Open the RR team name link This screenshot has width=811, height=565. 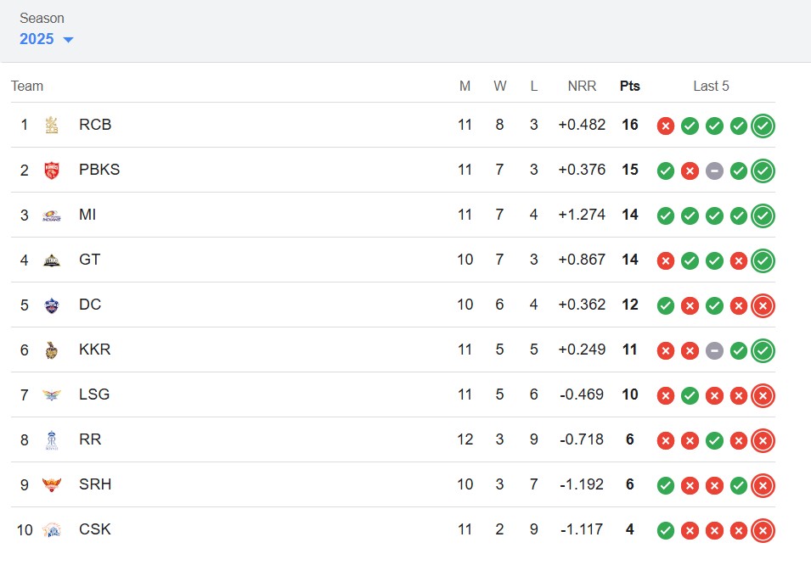coord(90,439)
